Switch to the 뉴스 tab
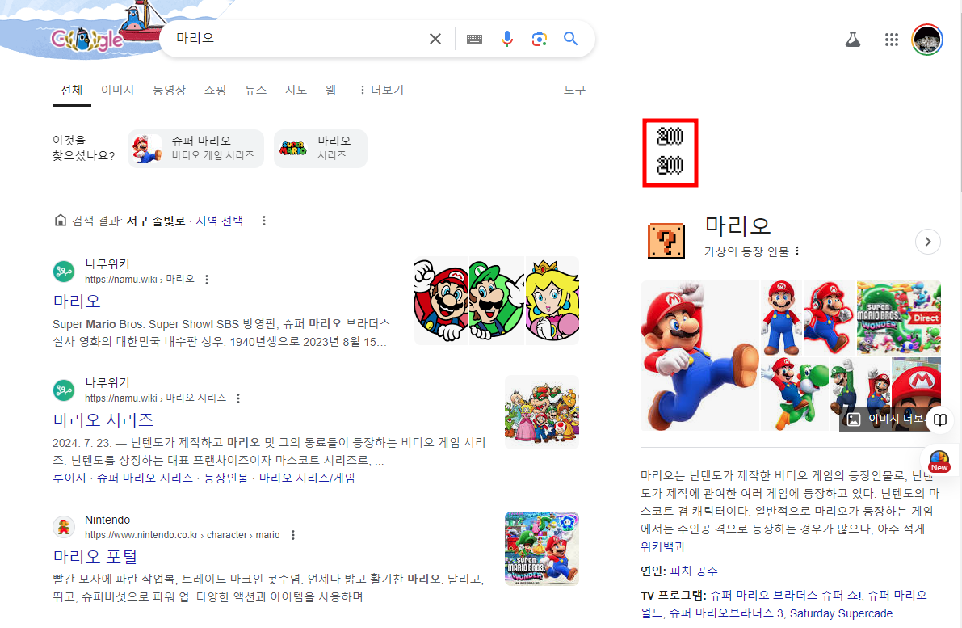 point(255,91)
